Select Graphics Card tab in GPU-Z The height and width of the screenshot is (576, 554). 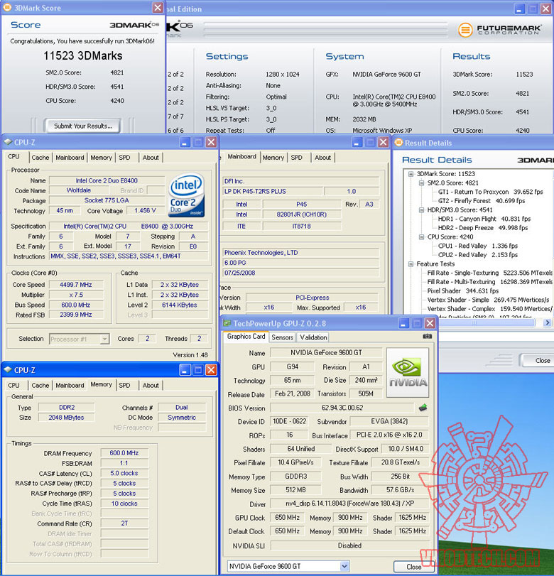[x=246, y=337]
